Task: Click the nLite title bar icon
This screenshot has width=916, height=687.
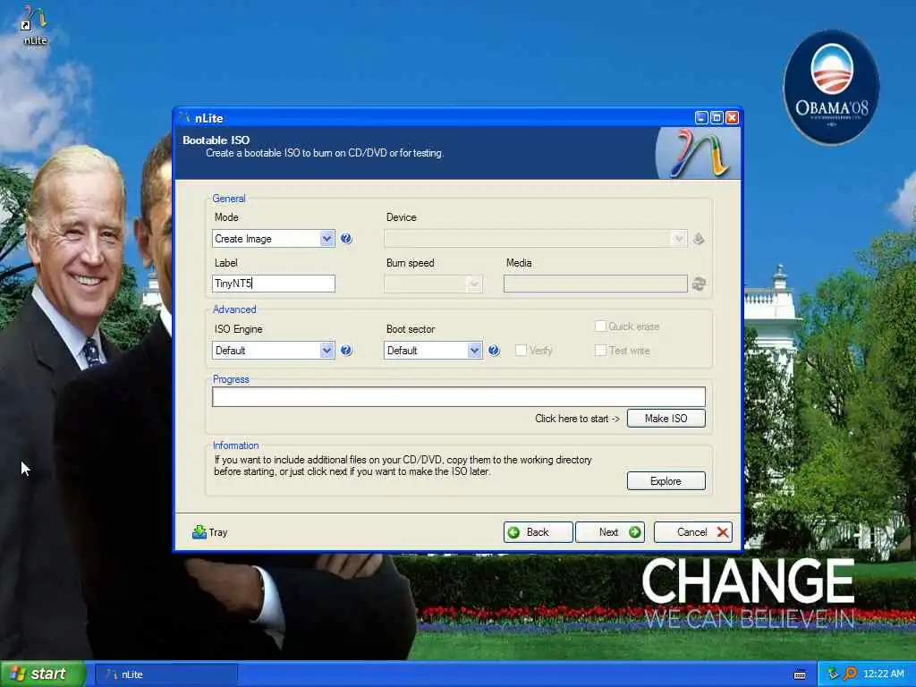Action: [x=185, y=118]
